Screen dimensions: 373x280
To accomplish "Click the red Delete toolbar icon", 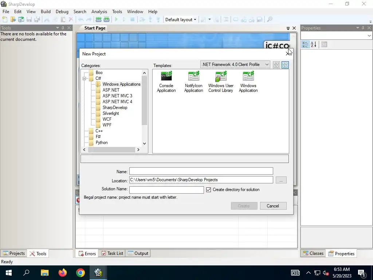I will [x=71, y=20].
